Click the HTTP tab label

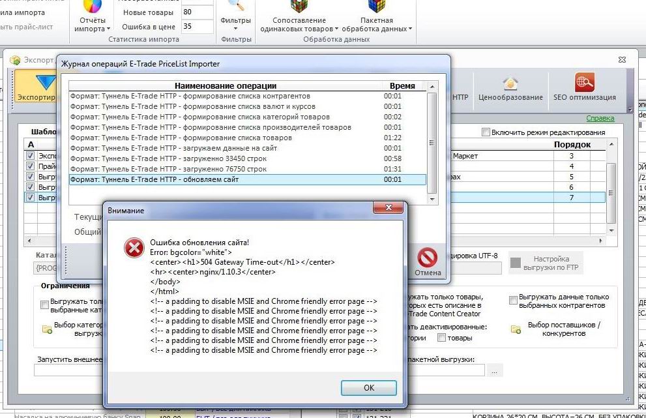coord(460,97)
